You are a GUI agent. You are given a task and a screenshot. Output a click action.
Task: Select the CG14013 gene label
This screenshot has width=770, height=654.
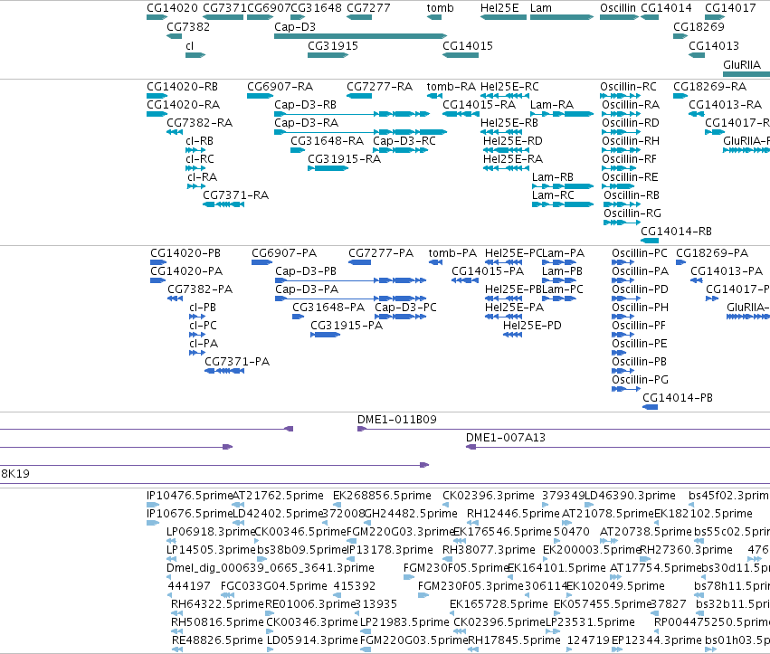click(x=714, y=45)
